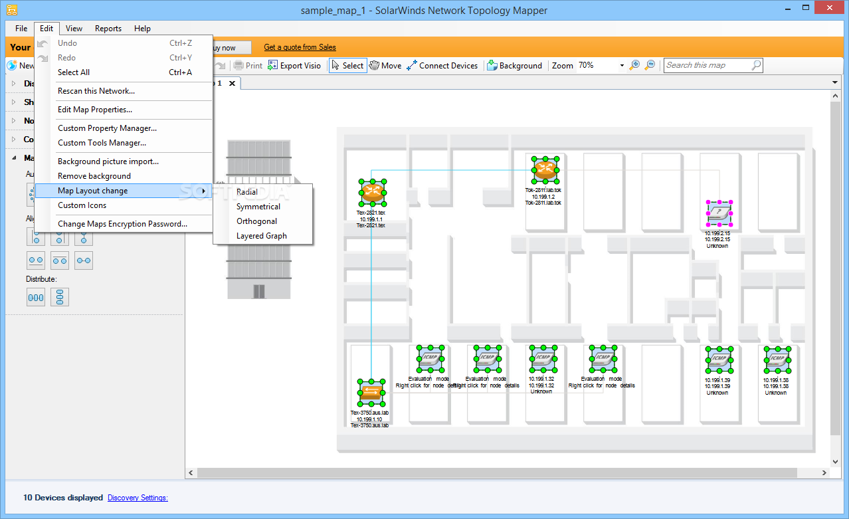Apply the Symmetrical layout
The height and width of the screenshot is (519, 849).
point(263,207)
